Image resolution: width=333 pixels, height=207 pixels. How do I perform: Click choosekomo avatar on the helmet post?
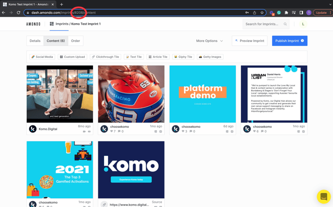point(104,129)
